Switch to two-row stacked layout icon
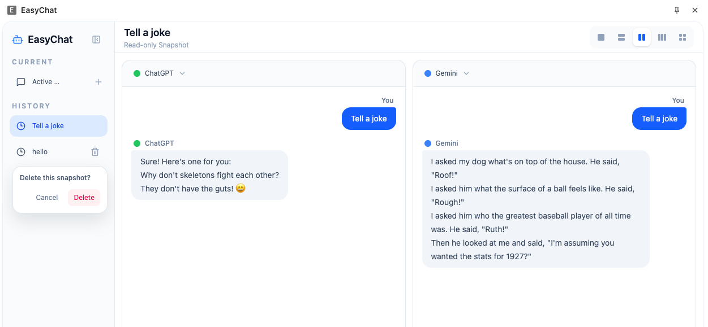 coord(621,37)
